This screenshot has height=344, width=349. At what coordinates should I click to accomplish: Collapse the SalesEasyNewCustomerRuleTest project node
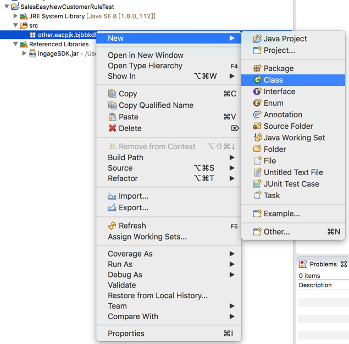click(7, 7)
